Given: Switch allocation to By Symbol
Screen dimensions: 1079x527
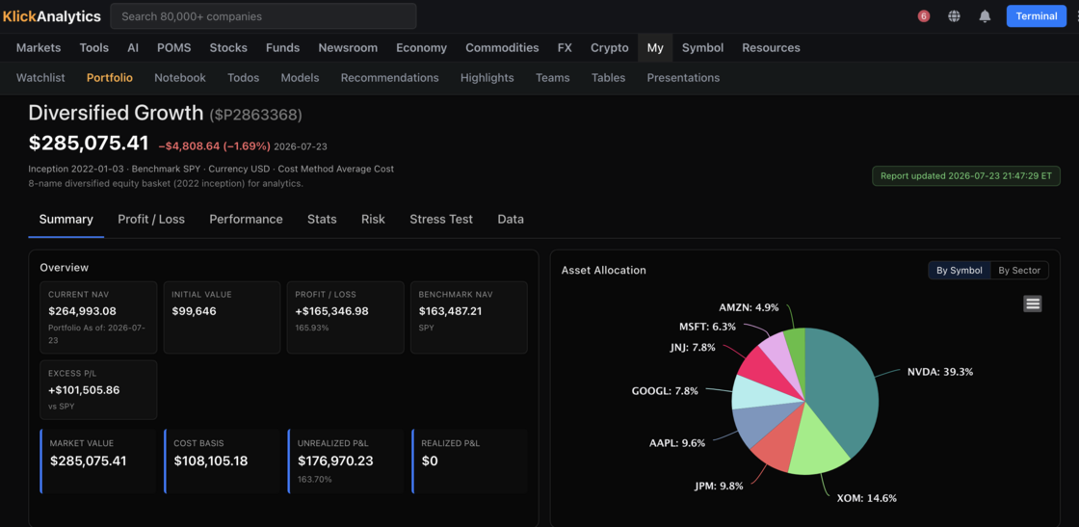Looking at the screenshot, I should click(x=960, y=271).
